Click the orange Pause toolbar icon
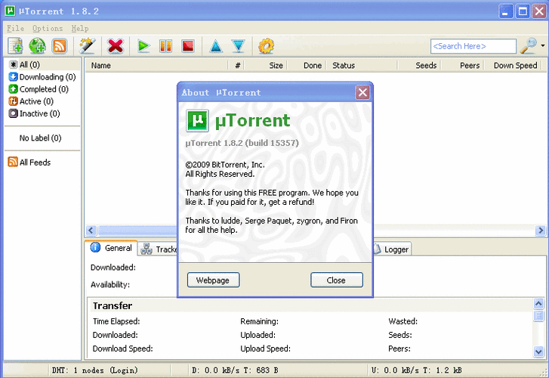The width and height of the screenshot is (549, 378). [x=165, y=46]
